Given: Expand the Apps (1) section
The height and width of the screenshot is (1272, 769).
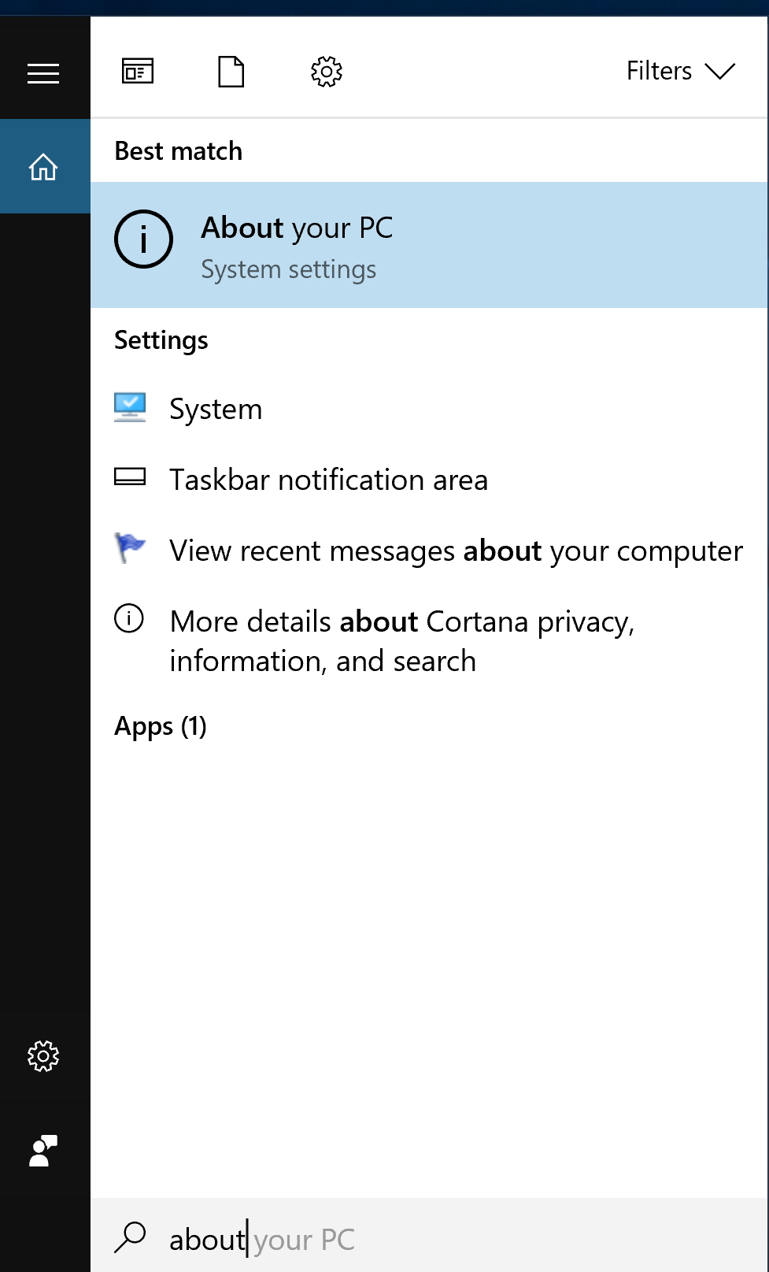Looking at the screenshot, I should (x=161, y=726).
